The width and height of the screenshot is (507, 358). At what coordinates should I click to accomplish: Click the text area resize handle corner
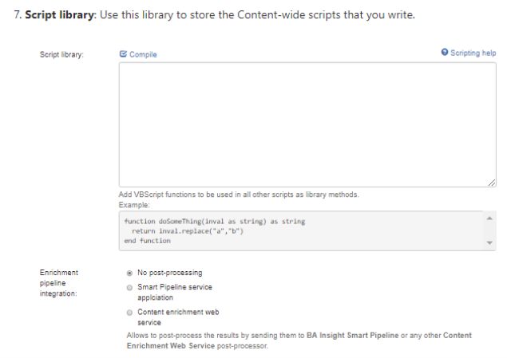492,183
